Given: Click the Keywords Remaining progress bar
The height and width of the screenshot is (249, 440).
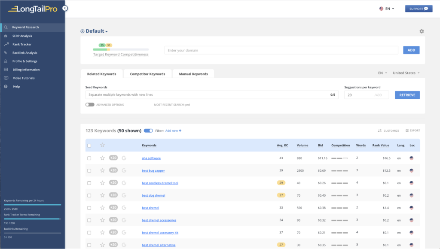Looking at the screenshot, I should click(33, 205).
